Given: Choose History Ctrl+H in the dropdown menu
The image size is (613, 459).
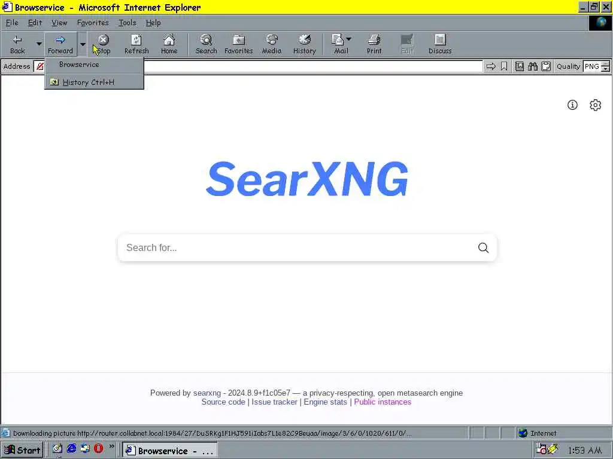Looking at the screenshot, I should [x=94, y=82].
